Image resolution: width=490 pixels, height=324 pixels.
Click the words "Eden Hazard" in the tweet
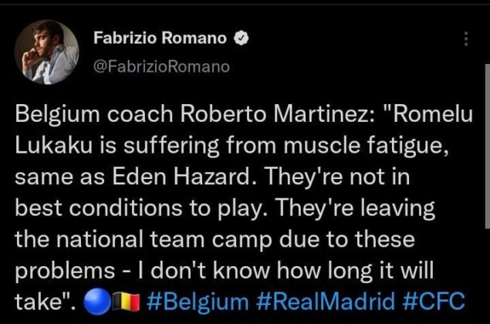click(181, 177)
